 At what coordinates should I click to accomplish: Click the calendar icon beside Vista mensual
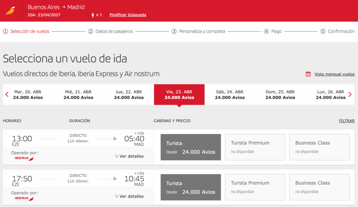tap(308, 74)
